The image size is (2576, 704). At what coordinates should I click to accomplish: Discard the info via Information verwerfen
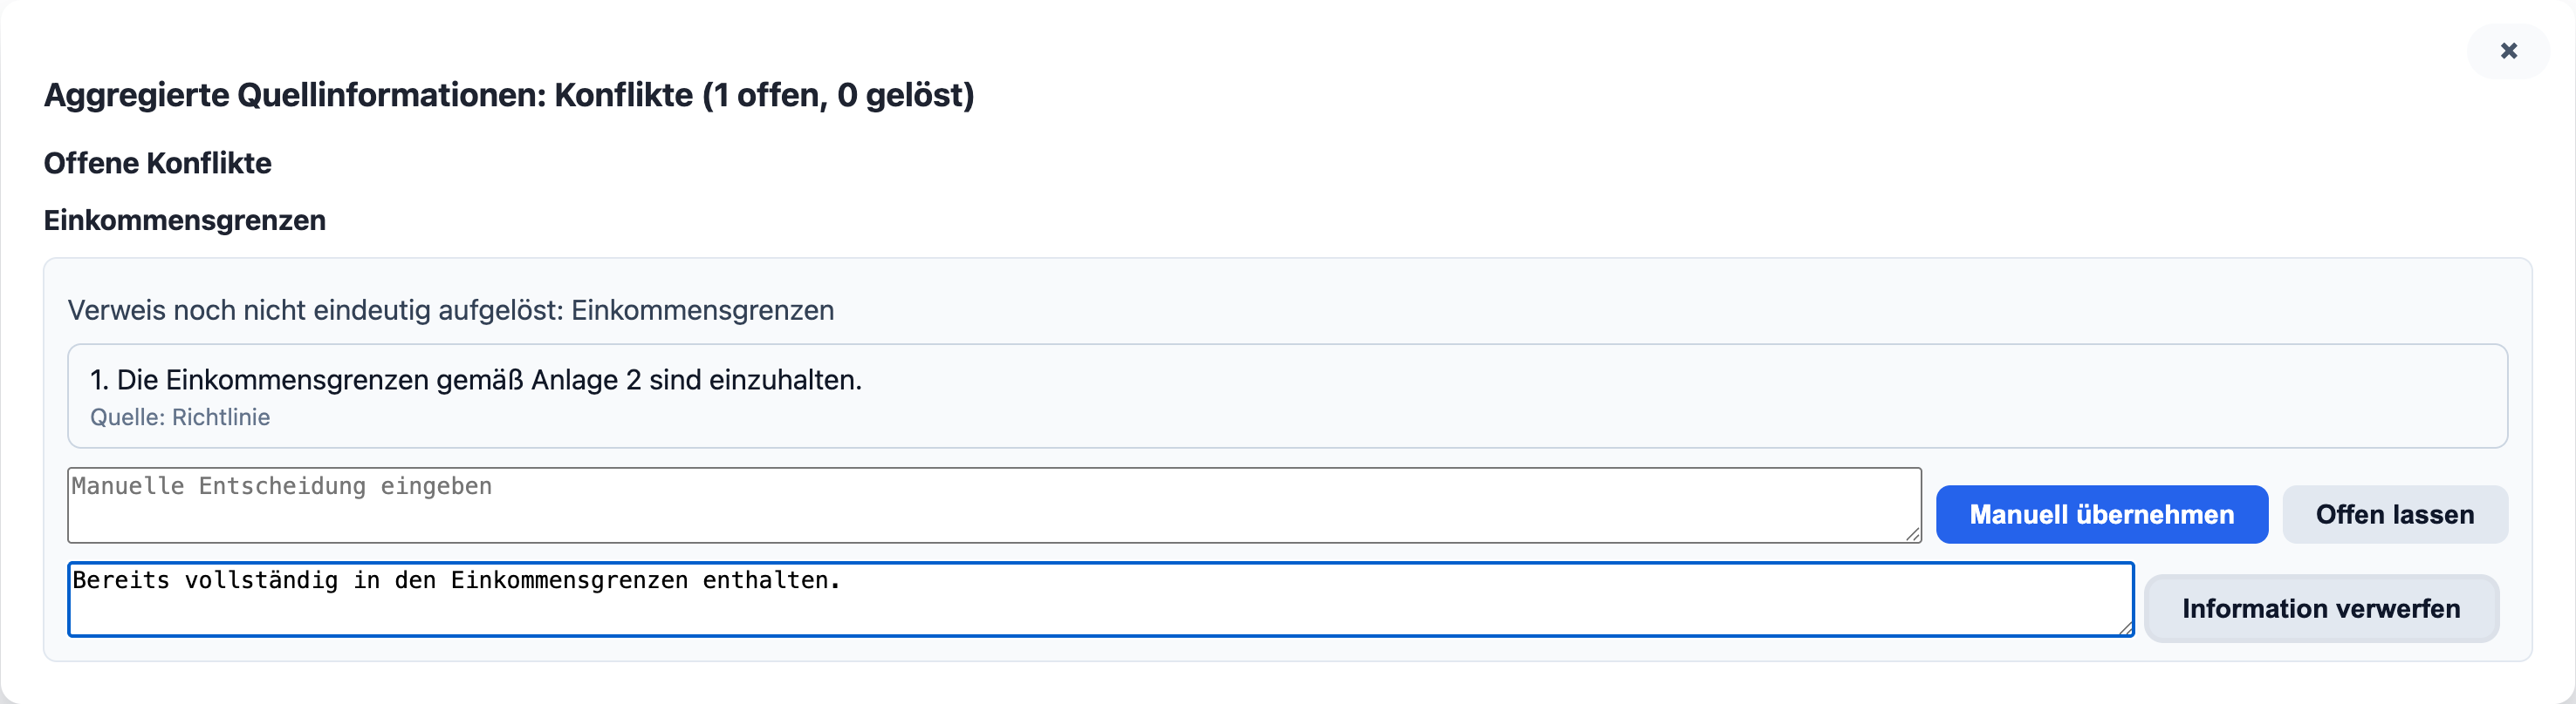click(2320, 608)
